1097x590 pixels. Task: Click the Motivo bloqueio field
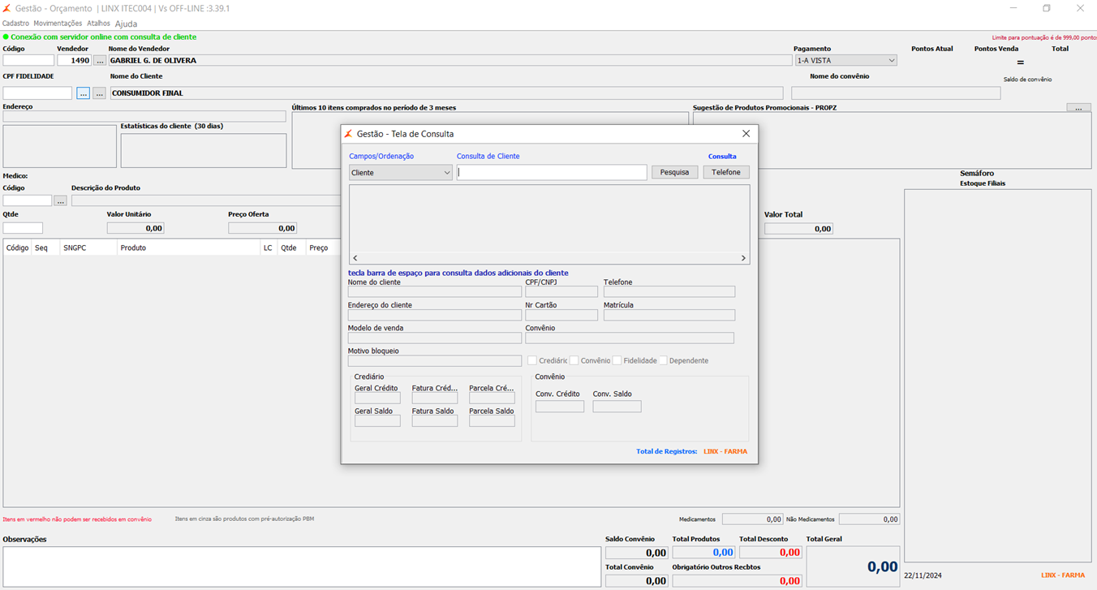[435, 360]
